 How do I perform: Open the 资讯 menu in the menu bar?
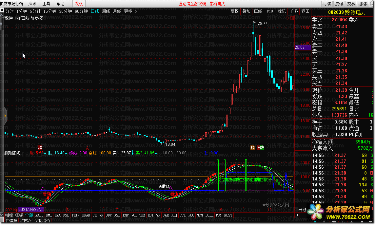[32, 4]
